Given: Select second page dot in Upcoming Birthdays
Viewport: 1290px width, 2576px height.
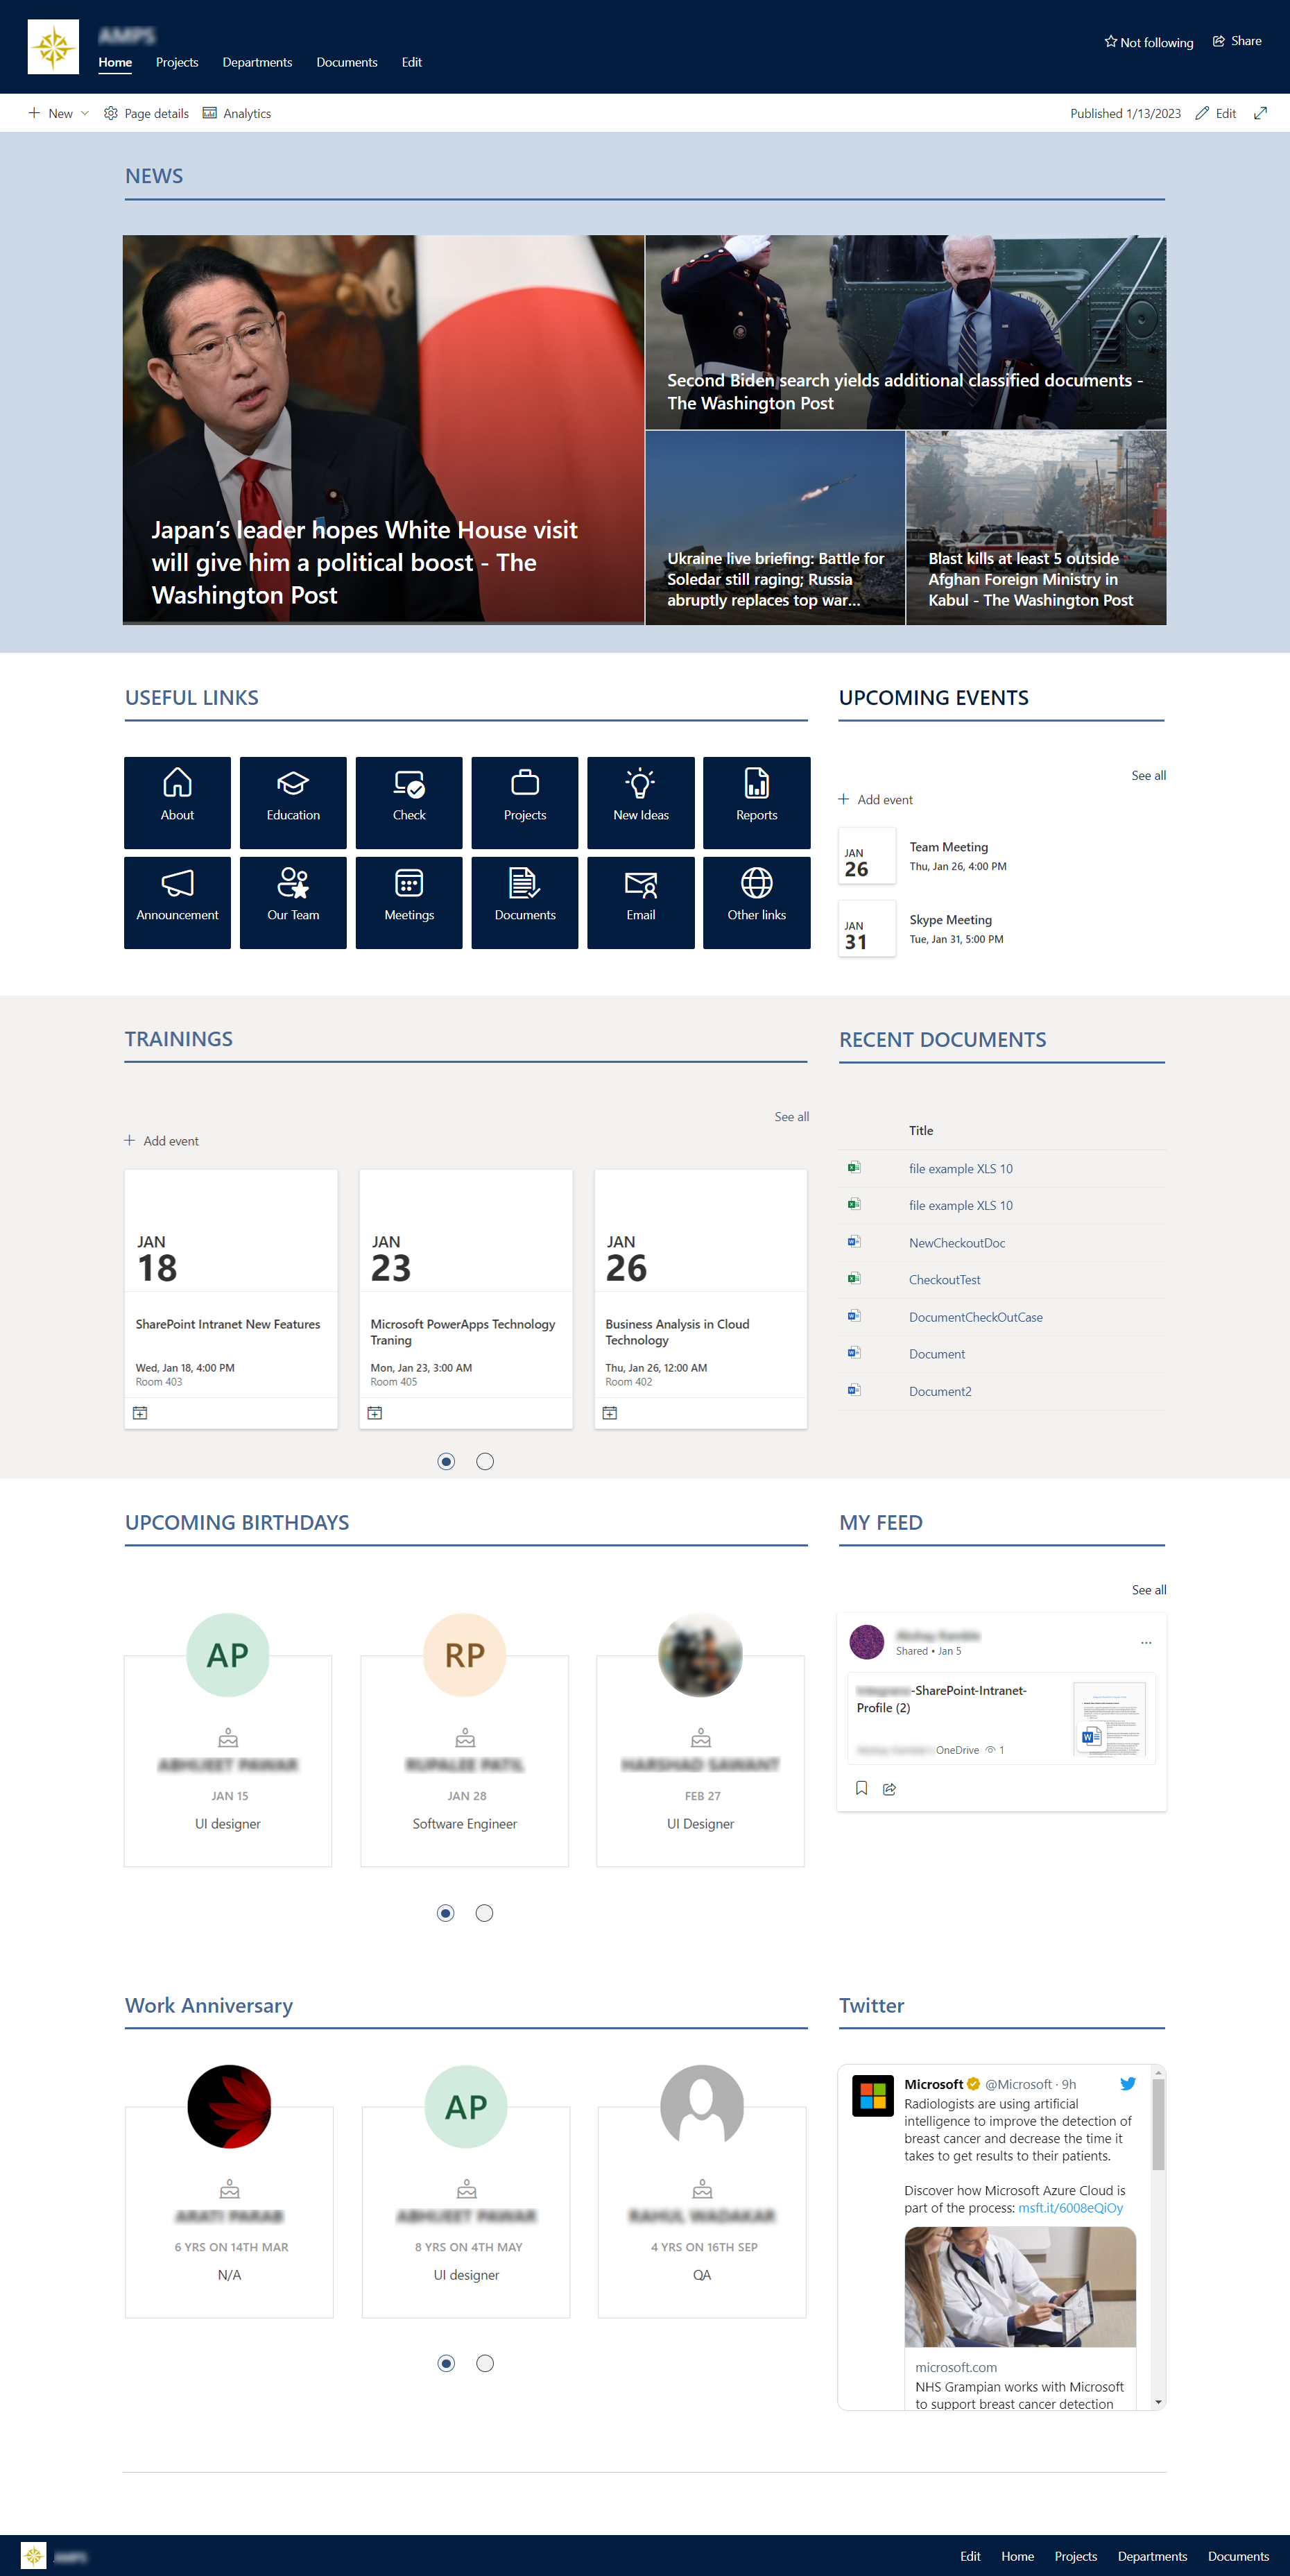Looking at the screenshot, I should pyautogui.click(x=484, y=1913).
